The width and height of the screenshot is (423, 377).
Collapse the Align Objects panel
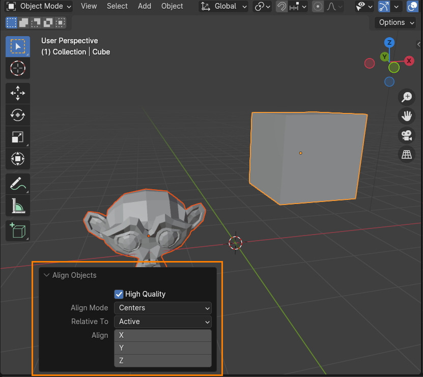(x=47, y=275)
